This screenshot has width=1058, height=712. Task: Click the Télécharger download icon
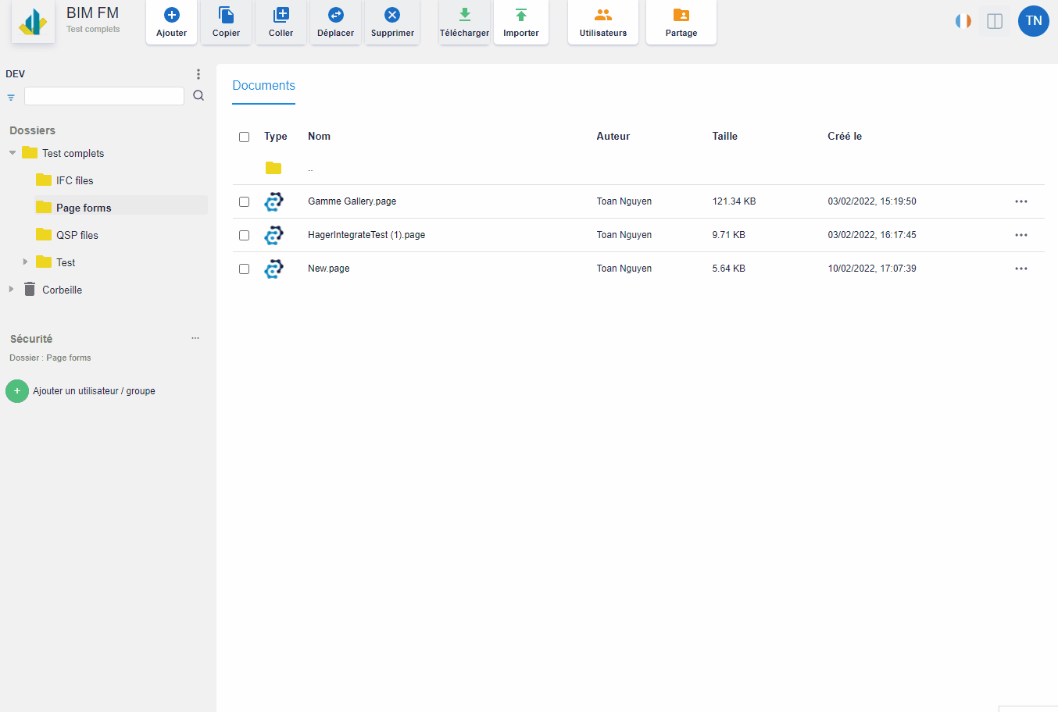464,16
